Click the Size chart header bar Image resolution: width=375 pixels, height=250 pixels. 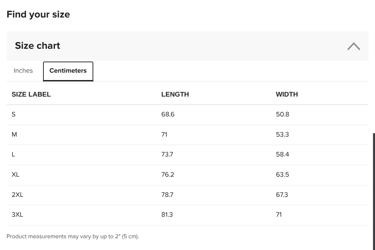click(x=188, y=46)
